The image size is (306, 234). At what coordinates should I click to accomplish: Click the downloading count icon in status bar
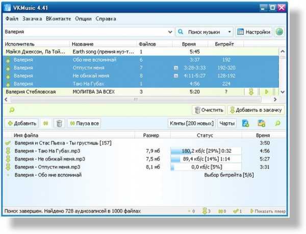pyautogui.click(x=205, y=211)
